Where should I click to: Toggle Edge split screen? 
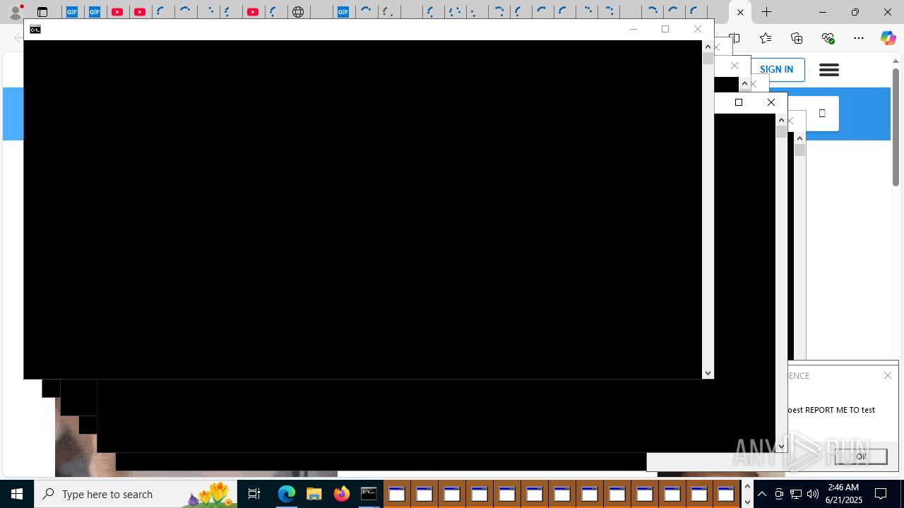(x=735, y=38)
